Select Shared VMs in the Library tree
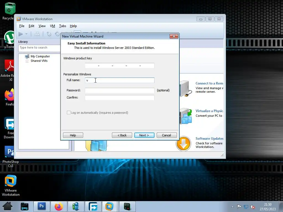Image resolution: width=283 pixels, height=212 pixels. tap(39, 61)
